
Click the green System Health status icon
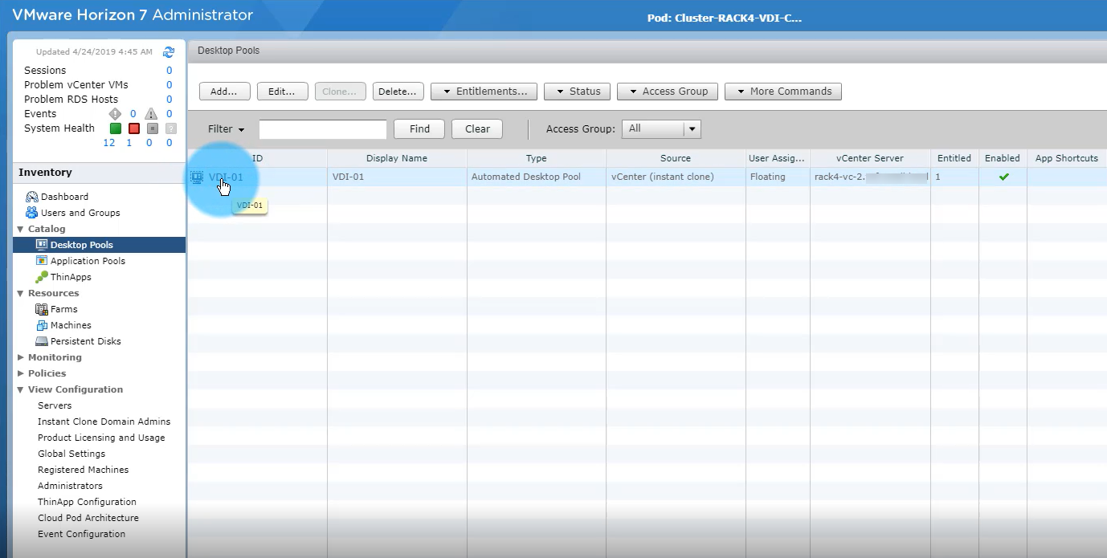[x=115, y=128]
